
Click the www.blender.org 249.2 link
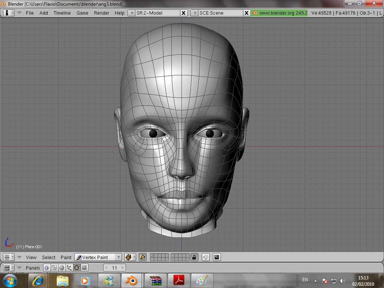(280, 13)
